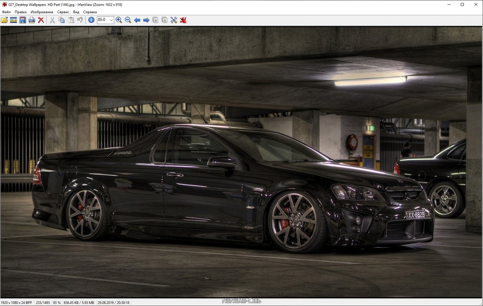The height and width of the screenshot is (306, 483).
Task: Expand the zoom percentage dropdown arrow
Action: click(111, 20)
